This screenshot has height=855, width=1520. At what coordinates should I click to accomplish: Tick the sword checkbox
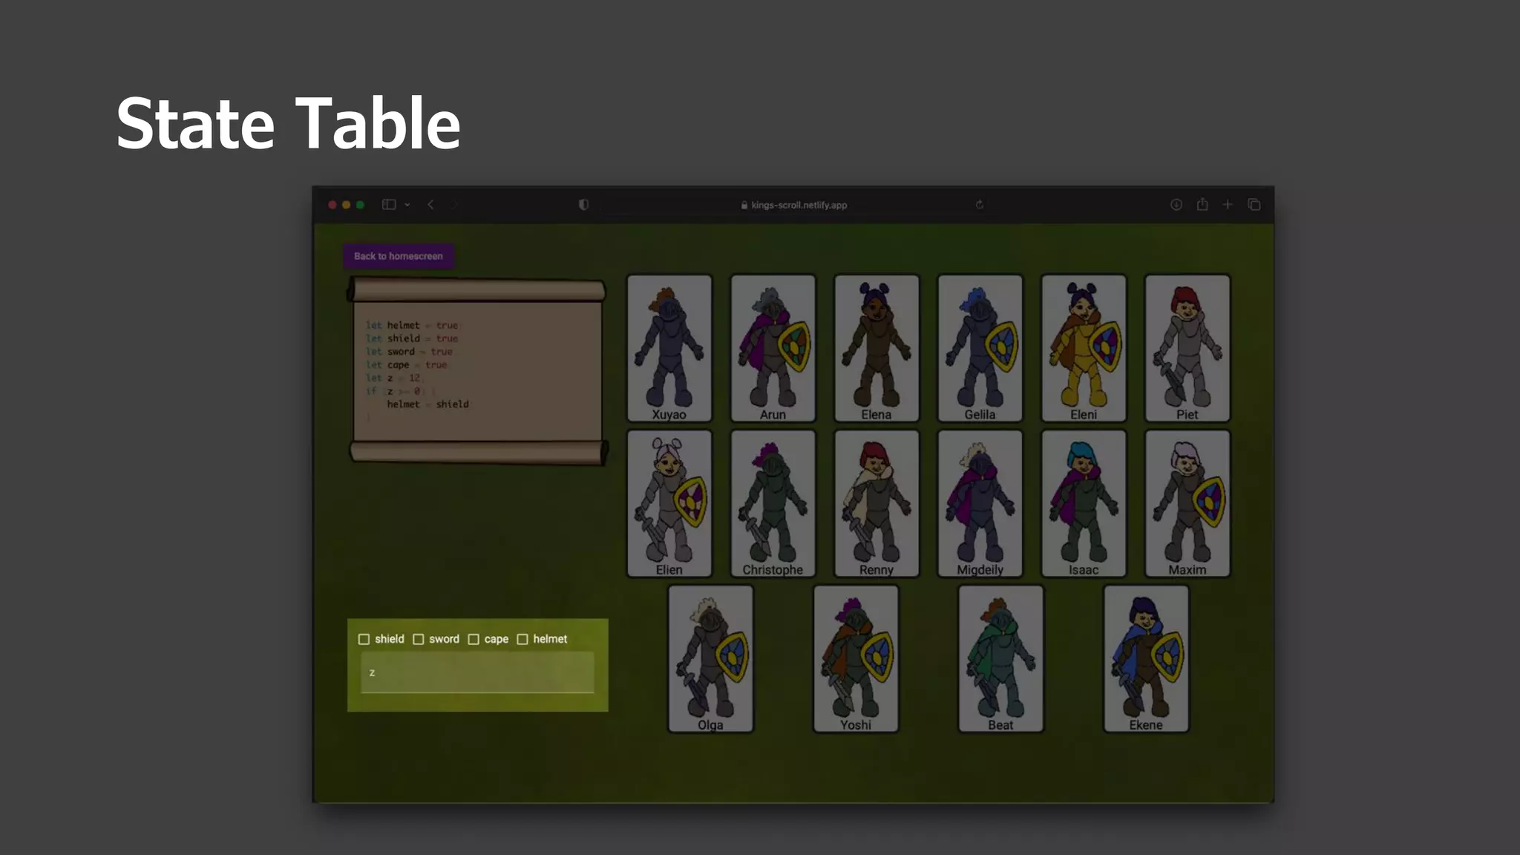419,639
